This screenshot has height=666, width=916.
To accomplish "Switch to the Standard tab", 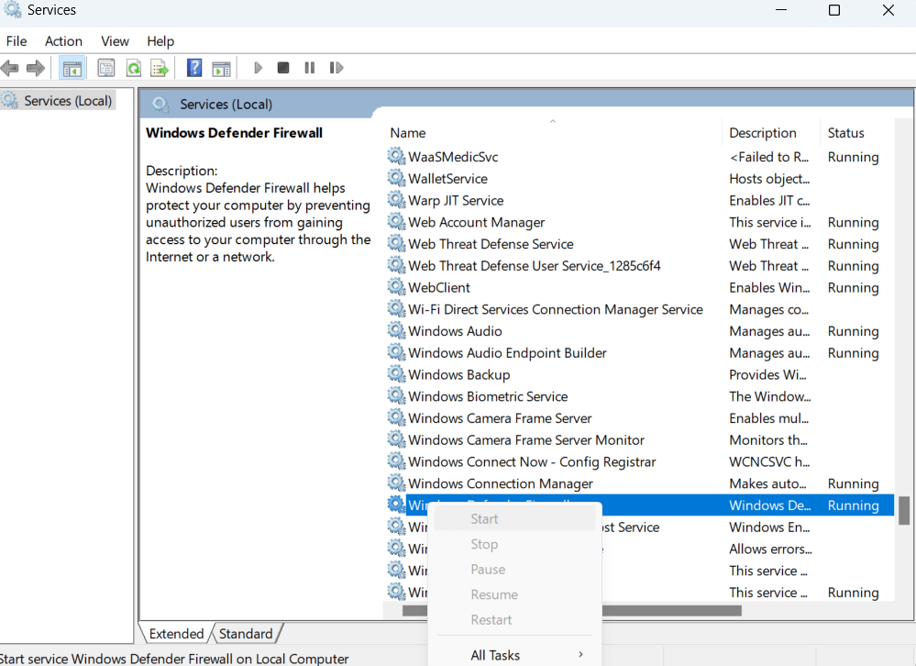I will [246, 634].
